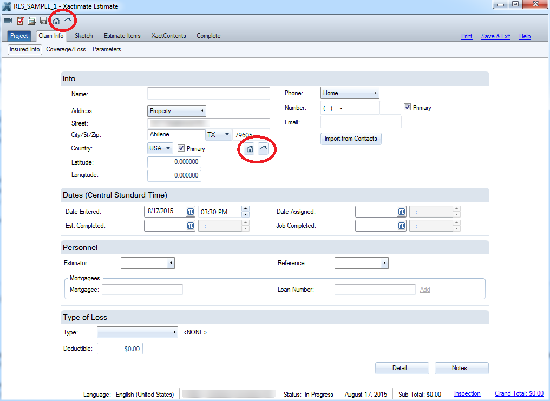The image size is (550, 401).
Task: Open the TX state dropdown
Action: coord(219,135)
